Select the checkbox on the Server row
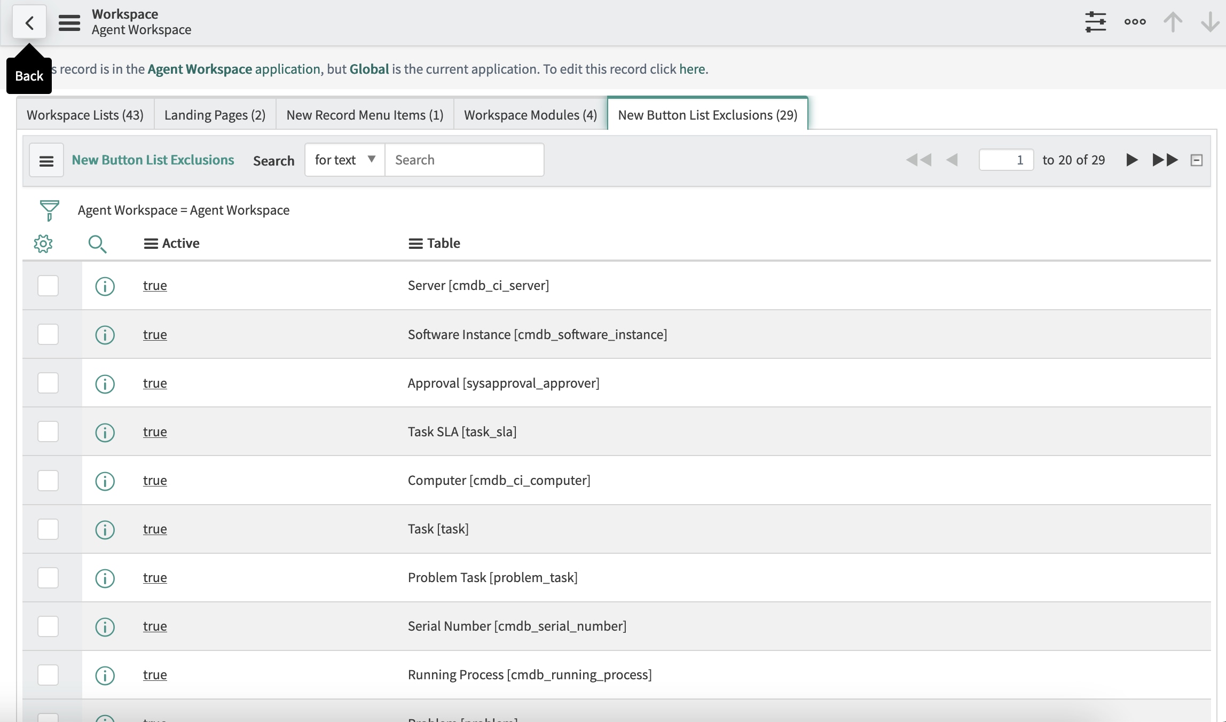 (48, 285)
